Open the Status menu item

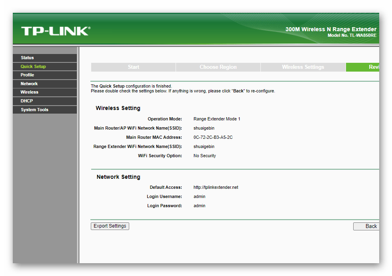coord(28,58)
